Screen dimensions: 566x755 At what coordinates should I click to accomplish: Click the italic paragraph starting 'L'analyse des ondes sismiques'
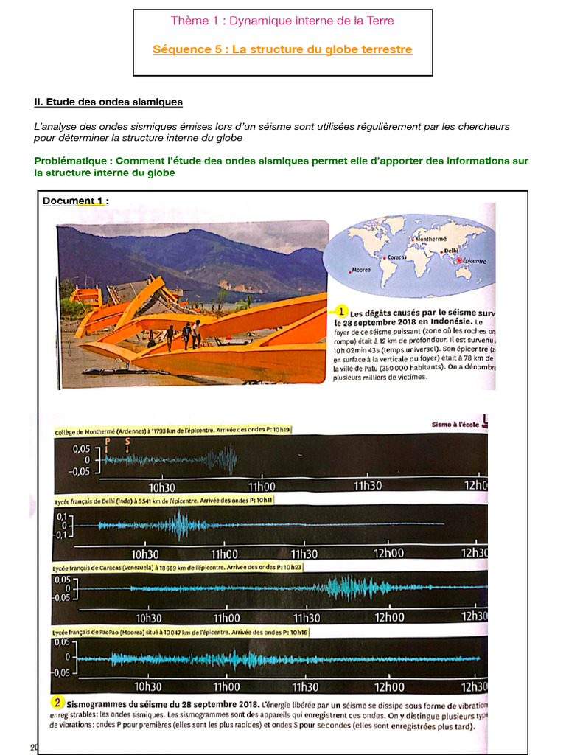pyautogui.click(x=271, y=132)
